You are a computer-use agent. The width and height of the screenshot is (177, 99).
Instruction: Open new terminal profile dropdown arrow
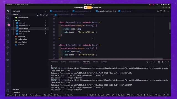tap(156, 62)
